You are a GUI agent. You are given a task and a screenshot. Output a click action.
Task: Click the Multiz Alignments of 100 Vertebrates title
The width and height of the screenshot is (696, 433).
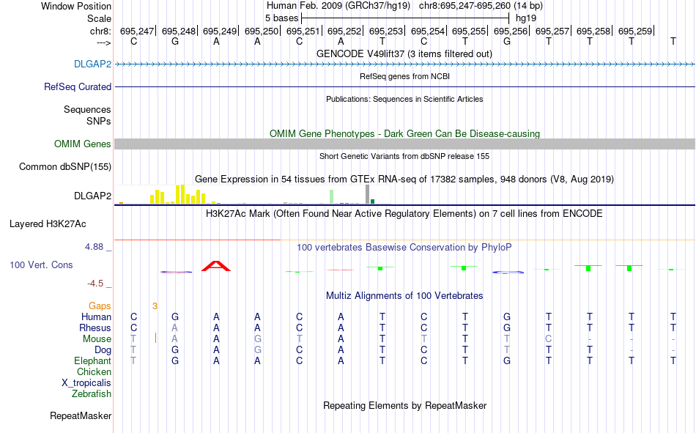pos(404,295)
